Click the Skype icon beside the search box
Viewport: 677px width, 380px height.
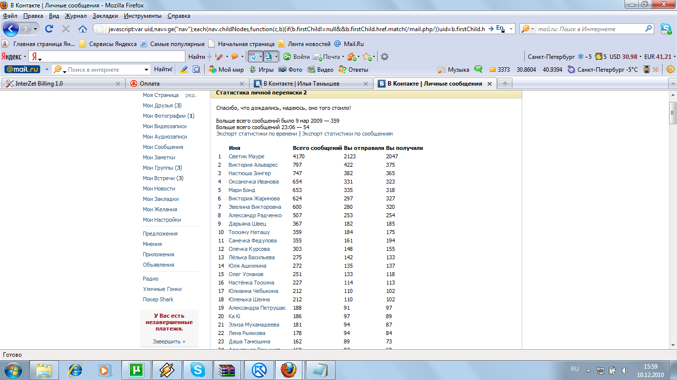point(666,29)
